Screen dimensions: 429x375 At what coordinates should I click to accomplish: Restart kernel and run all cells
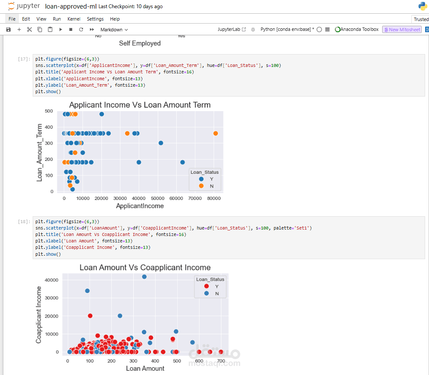pyautogui.click(x=92, y=30)
